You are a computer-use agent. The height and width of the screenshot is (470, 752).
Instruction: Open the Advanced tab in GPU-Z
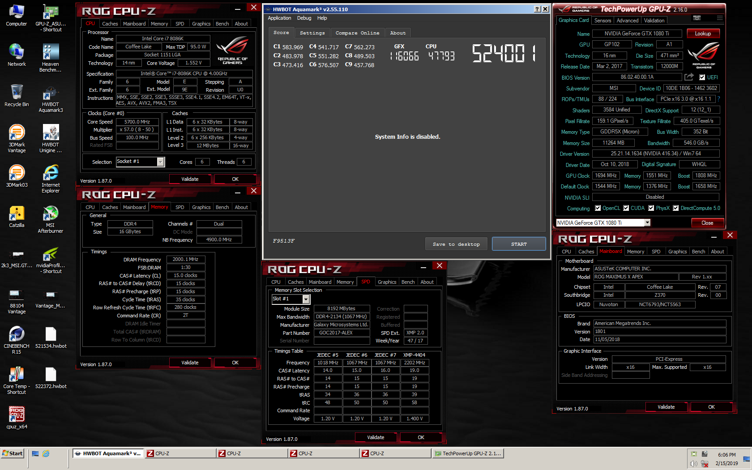[628, 21]
